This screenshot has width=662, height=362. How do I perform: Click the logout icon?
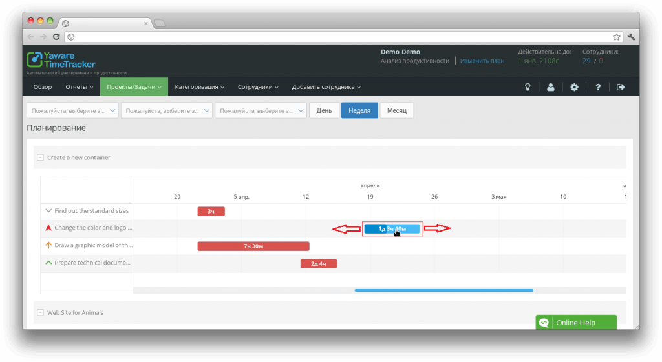pyautogui.click(x=621, y=87)
